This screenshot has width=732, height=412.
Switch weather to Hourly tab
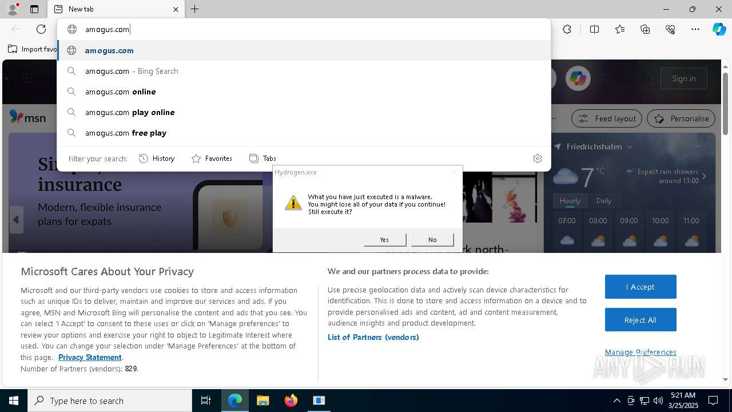570,201
